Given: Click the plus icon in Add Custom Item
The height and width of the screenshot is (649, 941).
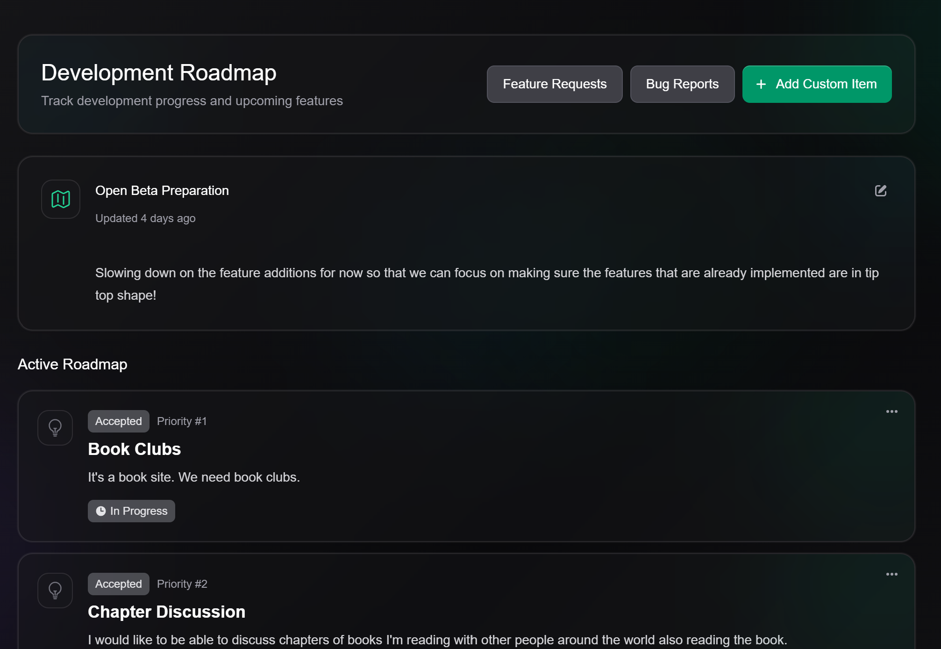Looking at the screenshot, I should point(761,84).
